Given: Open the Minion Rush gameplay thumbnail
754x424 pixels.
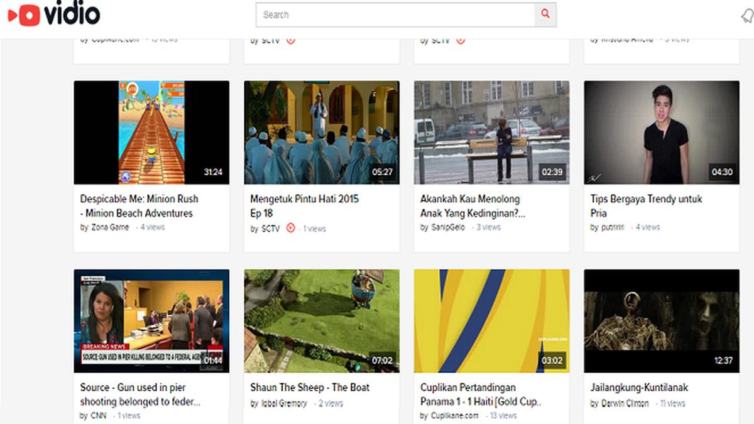Looking at the screenshot, I should pyautogui.click(x=151, y=131).
